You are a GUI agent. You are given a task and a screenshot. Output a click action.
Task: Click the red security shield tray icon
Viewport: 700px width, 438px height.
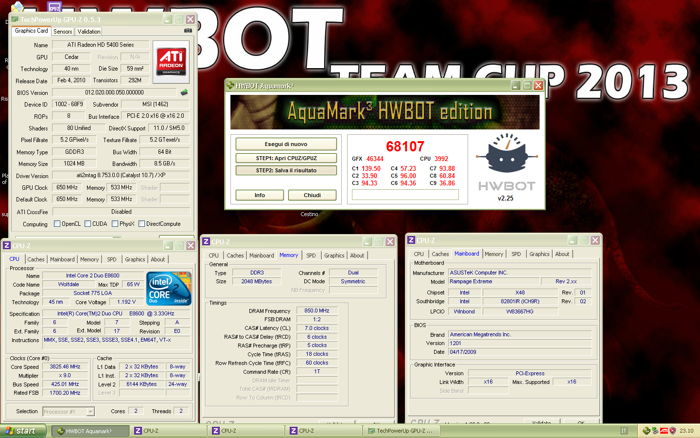pos(673,431)
